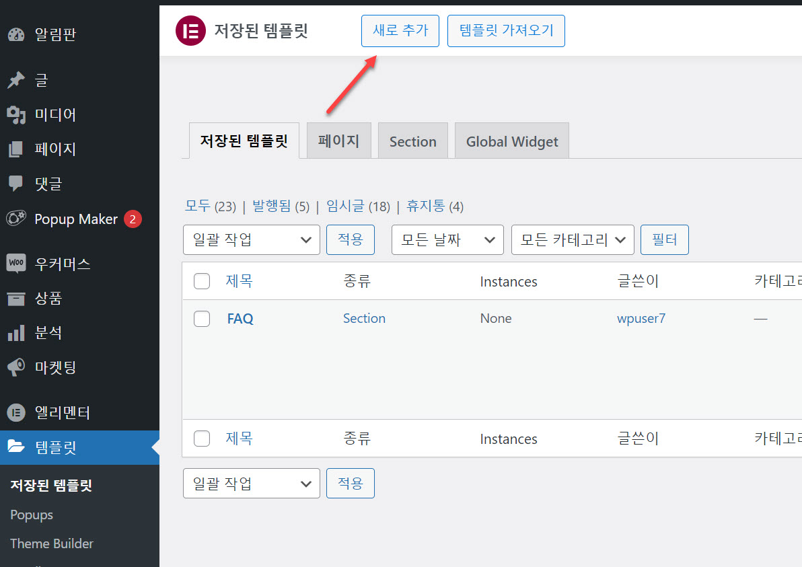The height and width of the screenshot is (567, 802).
Task: Click the Elementor logo next to 저장된 템플릿
Action: 190,30
